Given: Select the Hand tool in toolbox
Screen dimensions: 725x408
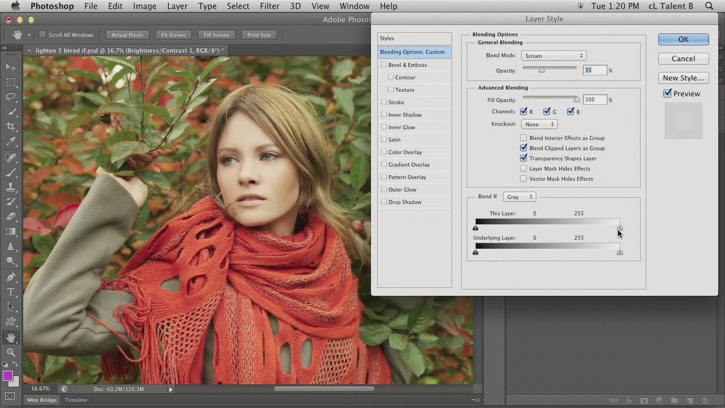Looking at the screenshot, I should pyautogui.click(x=11, y=338).
